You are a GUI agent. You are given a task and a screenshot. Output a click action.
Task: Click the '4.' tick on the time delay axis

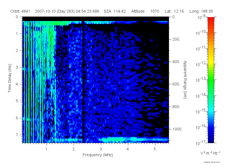pyautogui.click(x=17, y=84)
